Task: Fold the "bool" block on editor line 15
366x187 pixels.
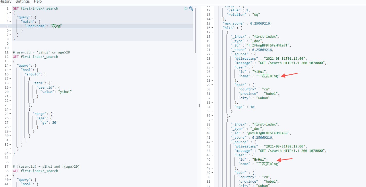Action: (10, 70)
